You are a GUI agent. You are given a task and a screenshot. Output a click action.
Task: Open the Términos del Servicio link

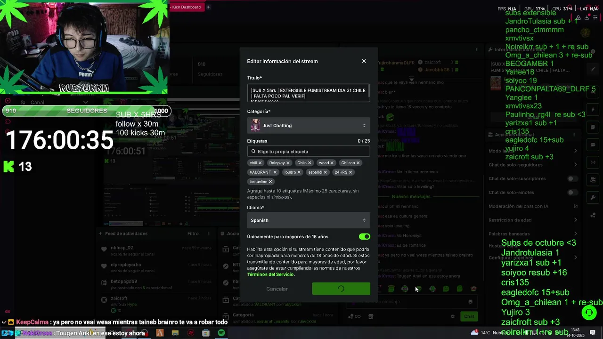coord(271,274)
